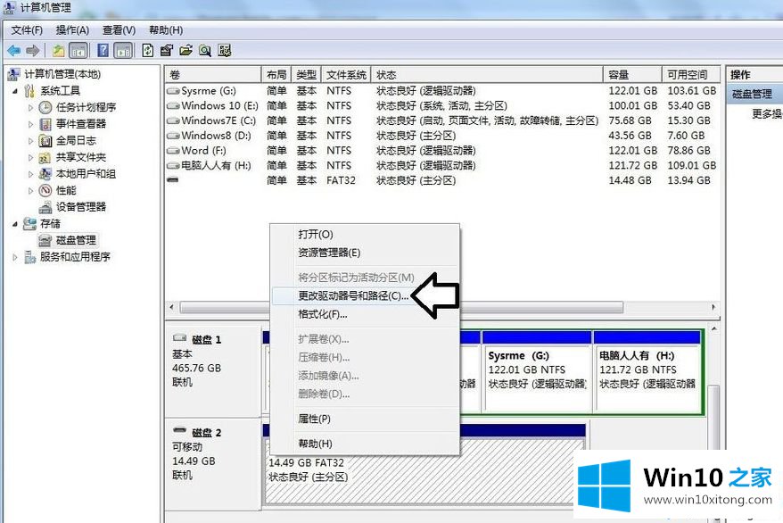Select the Windows8 (D:) volume row
The width and height of the screenshot is (783, 523).
[442, 136]
